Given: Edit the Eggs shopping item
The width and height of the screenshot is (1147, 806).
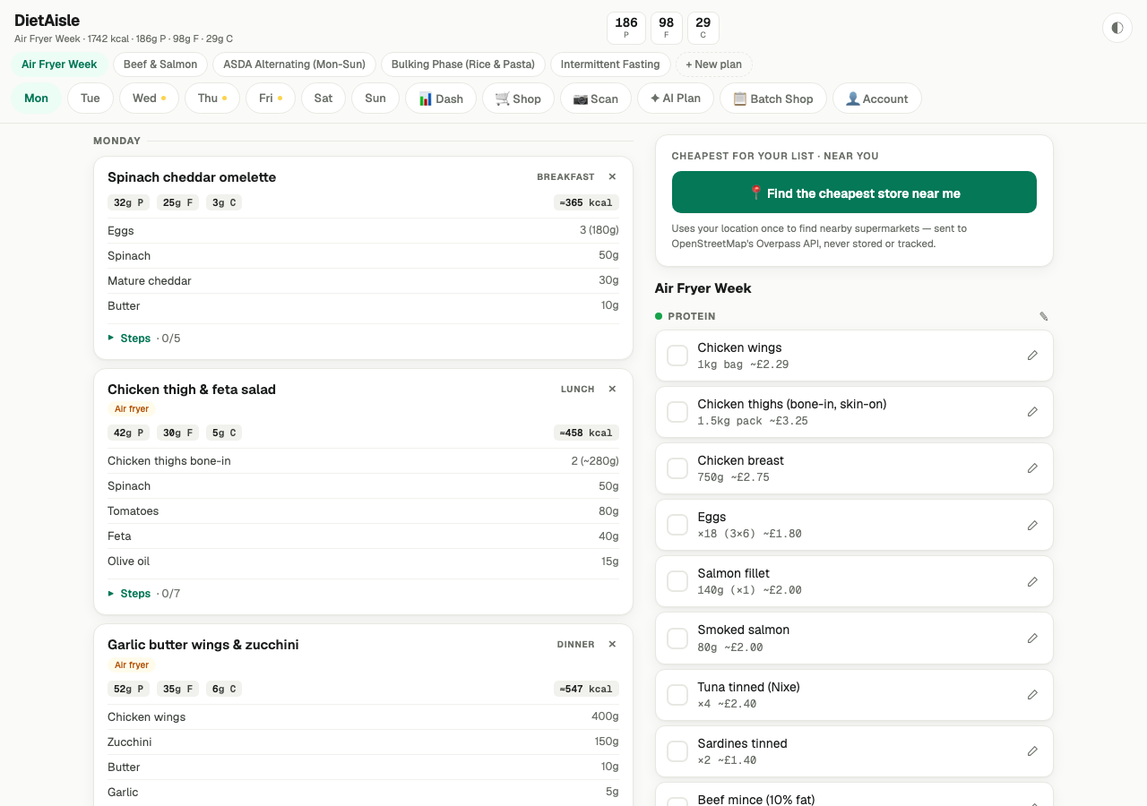Looking at the screenshot, I should 1032,525.
